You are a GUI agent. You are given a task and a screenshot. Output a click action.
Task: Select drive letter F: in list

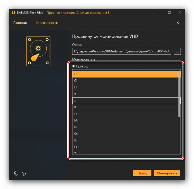(125, 74)
